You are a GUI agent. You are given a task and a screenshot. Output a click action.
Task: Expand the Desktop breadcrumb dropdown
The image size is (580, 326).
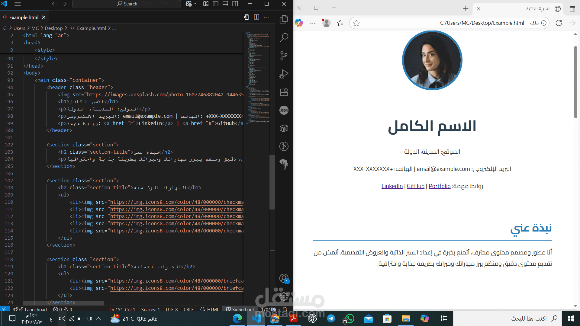(54, 28)
